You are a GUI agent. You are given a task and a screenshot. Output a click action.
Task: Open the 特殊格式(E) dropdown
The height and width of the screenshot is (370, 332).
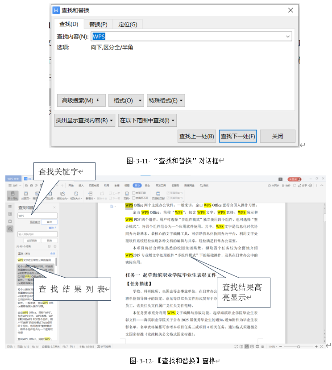point(166,100)
